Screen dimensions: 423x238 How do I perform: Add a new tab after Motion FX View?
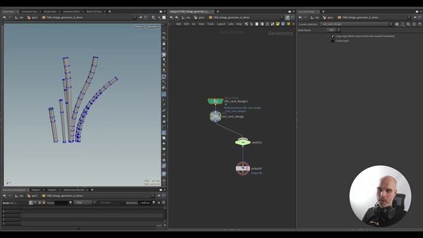110,12
